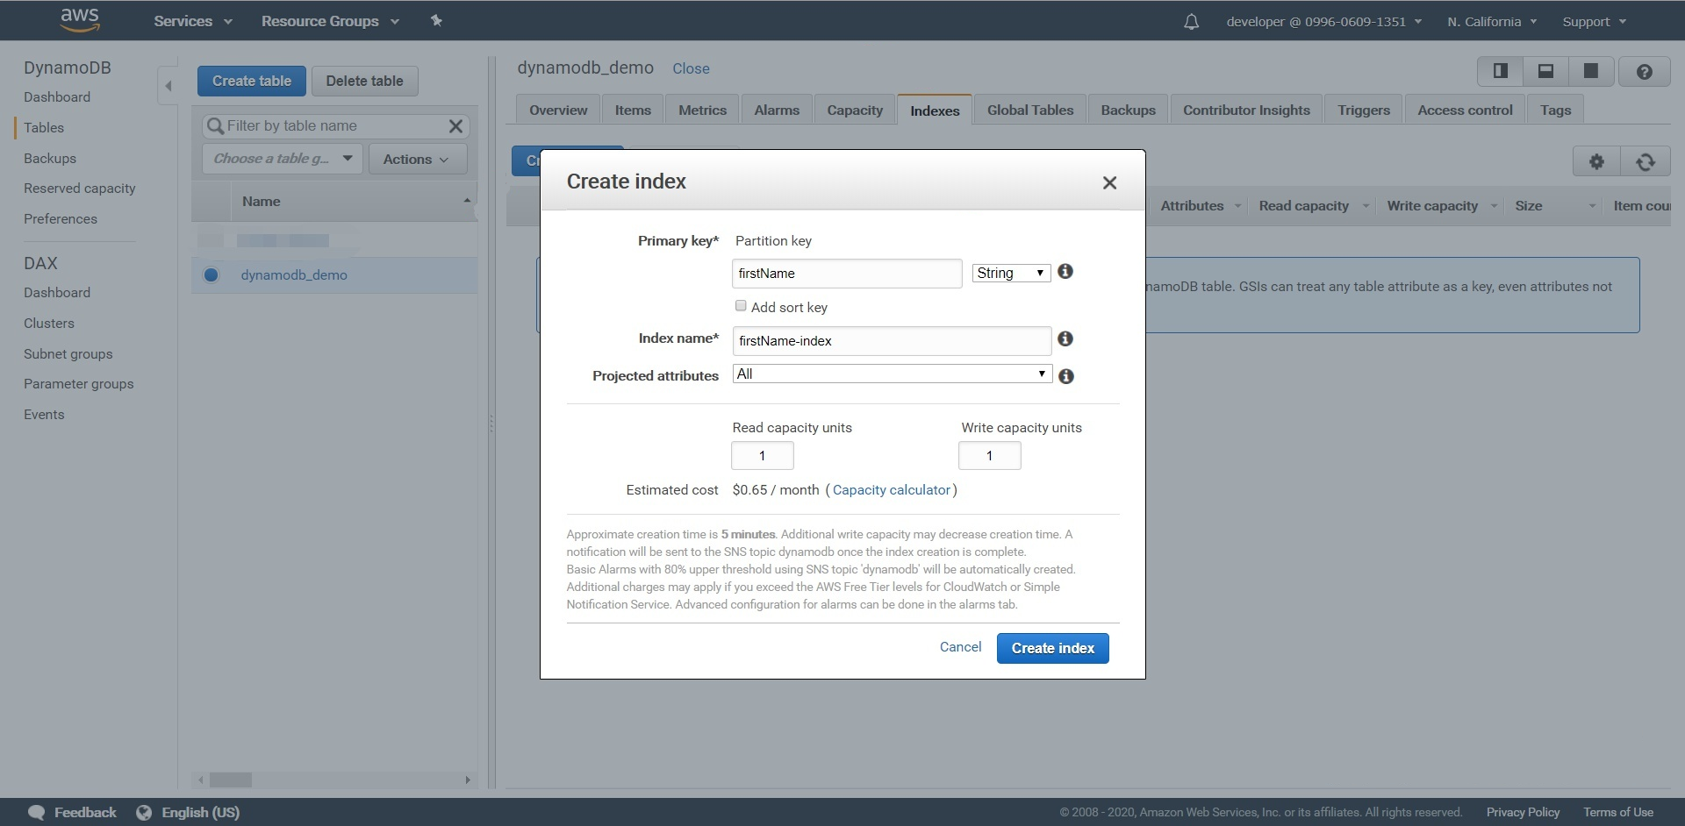Switch to the Overview tab
This screenshot has width=1685, height=826.
[558, 110]
